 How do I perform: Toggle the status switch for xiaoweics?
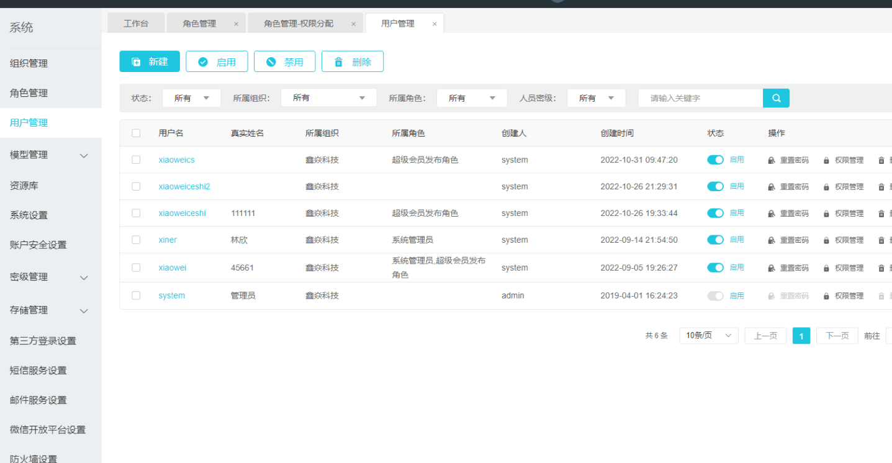tap(715, 160)
